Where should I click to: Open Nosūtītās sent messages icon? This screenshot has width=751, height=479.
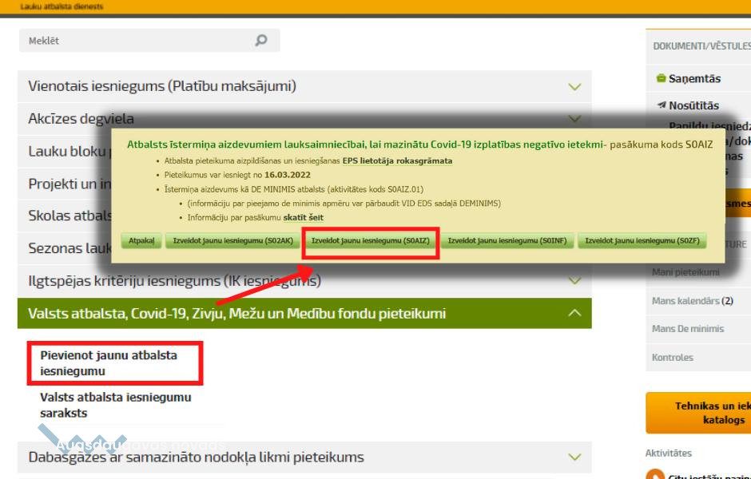pyautogui.click(x=661, y=105)
